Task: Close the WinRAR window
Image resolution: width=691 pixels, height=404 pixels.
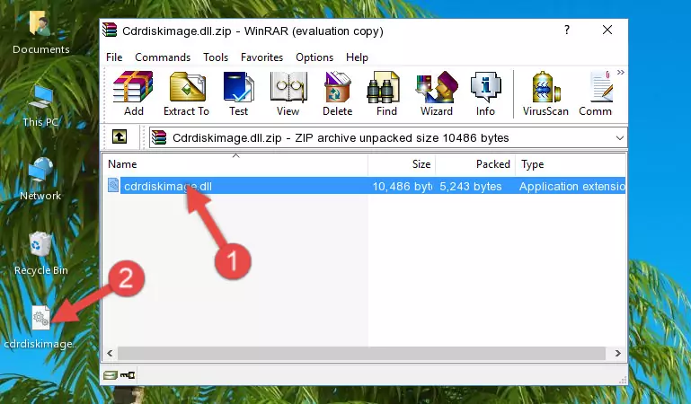Action: (x=607, y=30)
